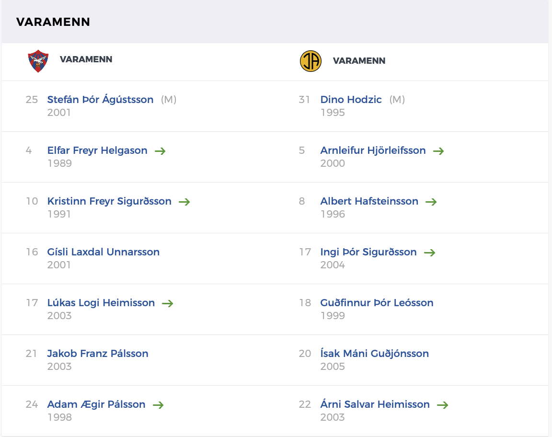Select Ísak Máni Guðjónsson player link
Viewport: 552px width, 437px height.
coord(374,354)
